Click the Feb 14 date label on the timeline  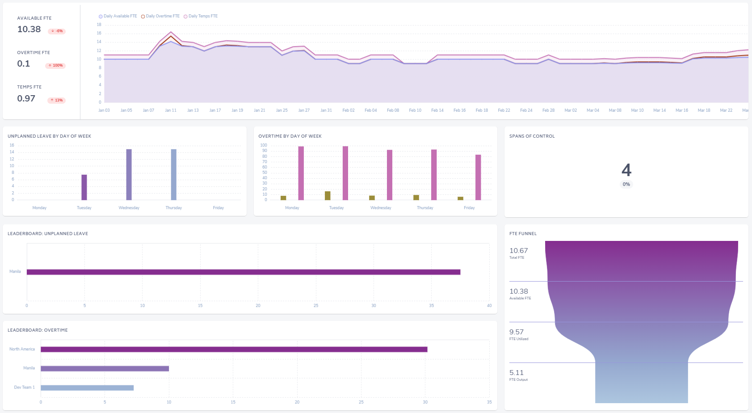(437, 110)
